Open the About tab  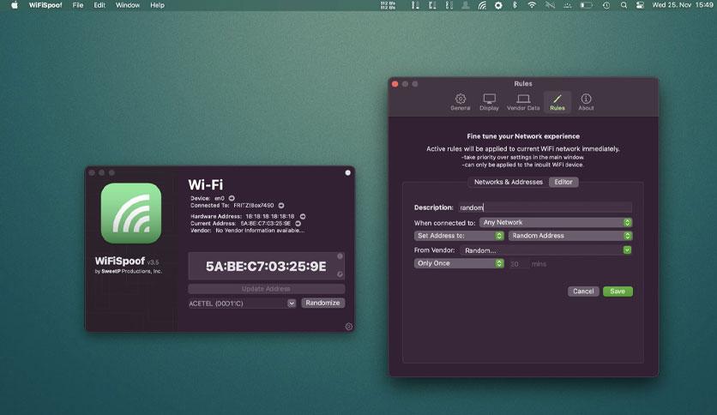586,102
